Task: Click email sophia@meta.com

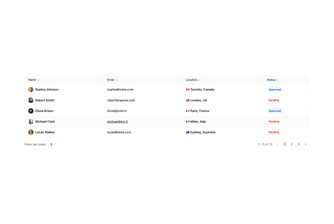Action: pos(120,89)
